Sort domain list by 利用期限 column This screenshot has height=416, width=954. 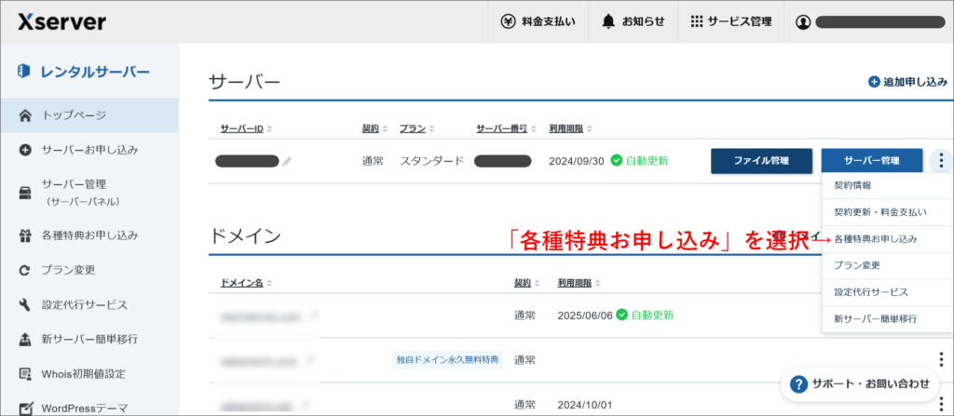click(x=579, y=284)
